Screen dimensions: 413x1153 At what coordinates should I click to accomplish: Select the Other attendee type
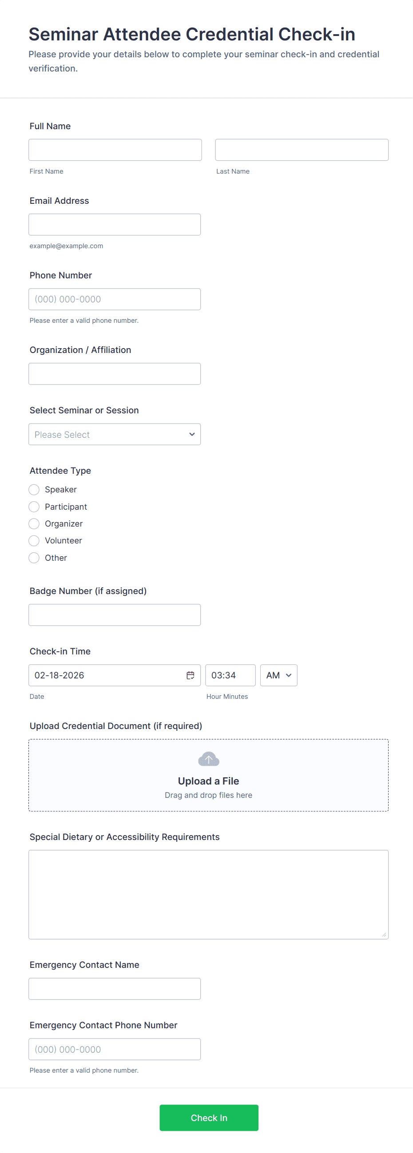(x=34, y=558)
